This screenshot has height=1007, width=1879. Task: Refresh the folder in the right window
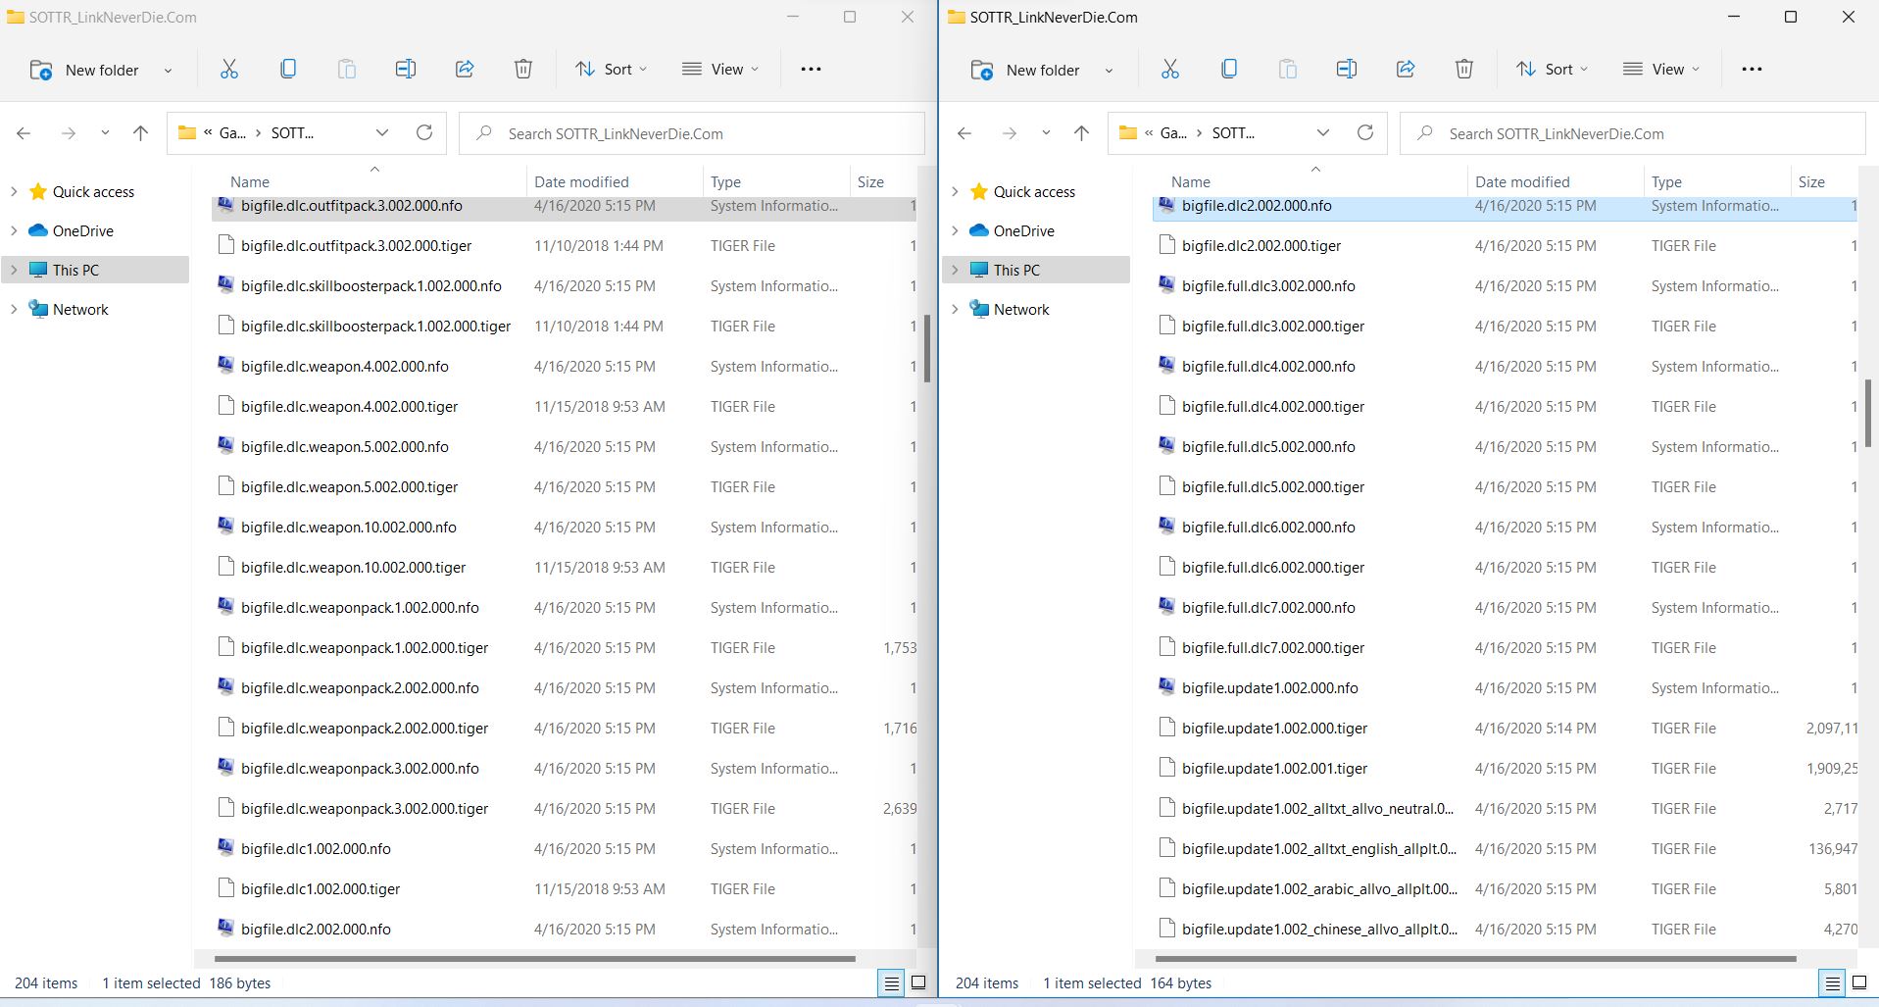(x=1364, y=132)
